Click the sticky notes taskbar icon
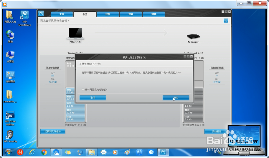The width and height of the screenshot is (269, 158). tap(68, 152)
